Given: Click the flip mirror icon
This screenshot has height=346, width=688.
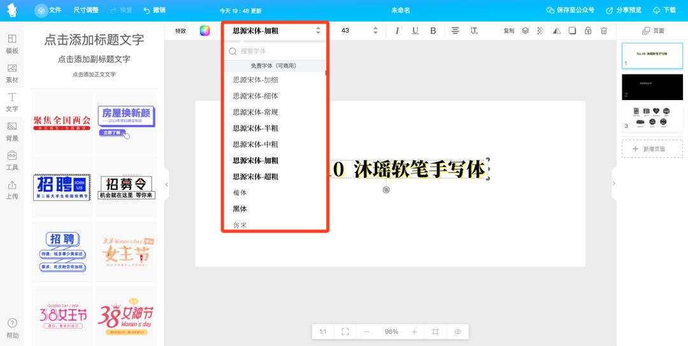Looking at the screenshot, I should 557,31.
